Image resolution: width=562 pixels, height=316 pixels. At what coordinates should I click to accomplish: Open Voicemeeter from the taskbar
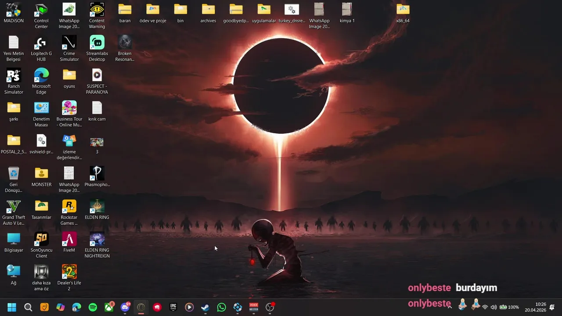click(x=254, y=307)
